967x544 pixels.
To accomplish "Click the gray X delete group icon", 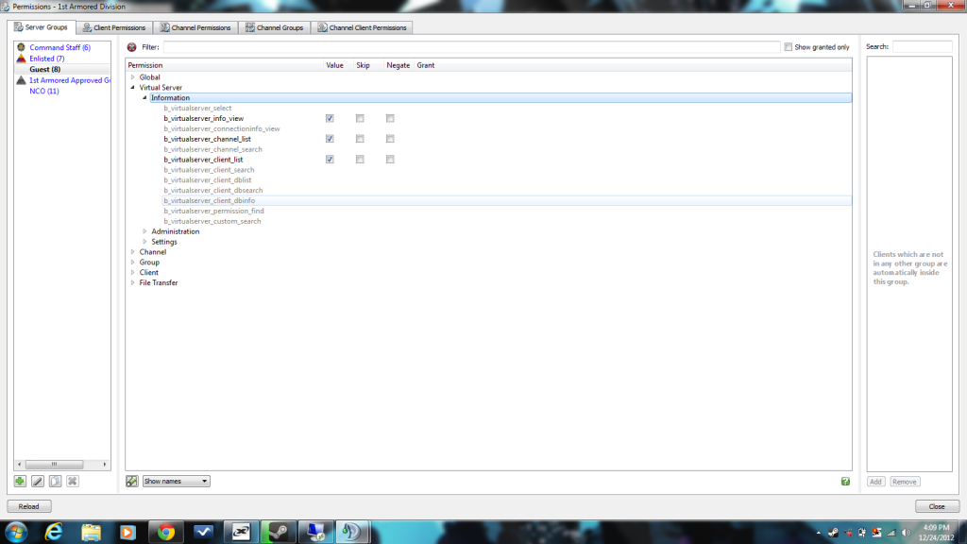I will point(73,481).
